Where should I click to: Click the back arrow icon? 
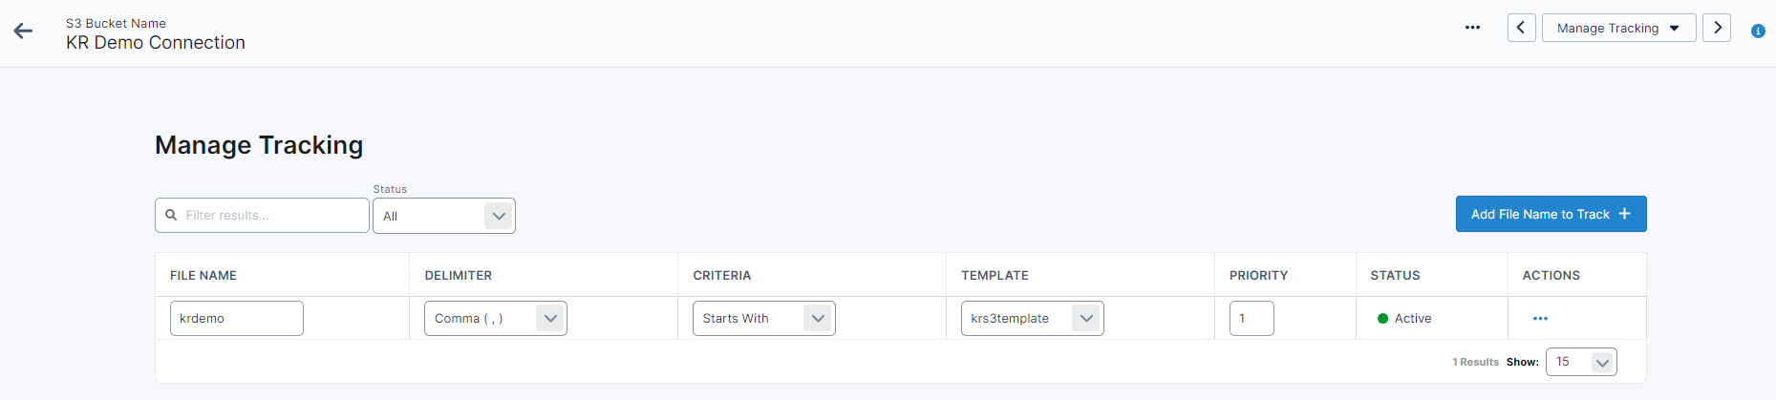(x=24, y=32)
